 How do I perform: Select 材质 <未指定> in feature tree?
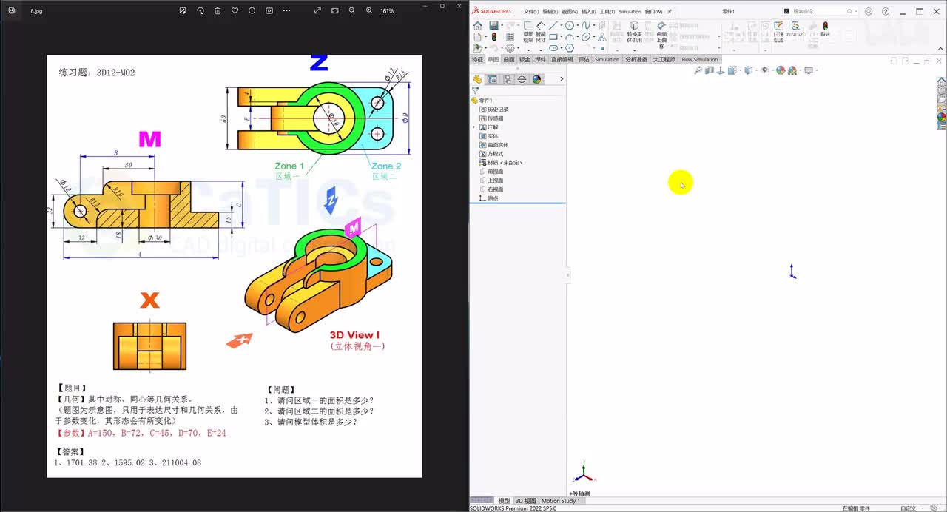click(501, 163)
